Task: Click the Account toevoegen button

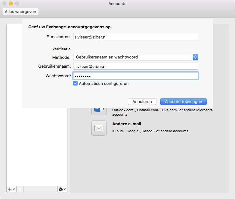Action: click(183, 102)
